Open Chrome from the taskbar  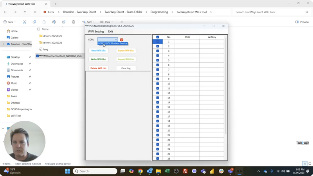[140, 171]
